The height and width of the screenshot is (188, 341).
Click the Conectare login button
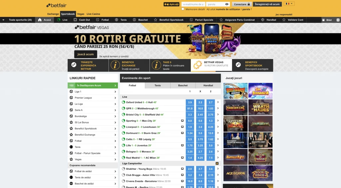point(242,4)
